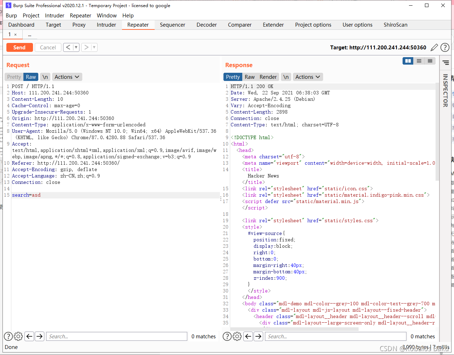Go forward in request history
Viewport: 454px width, 355px height.
[86, 47]
